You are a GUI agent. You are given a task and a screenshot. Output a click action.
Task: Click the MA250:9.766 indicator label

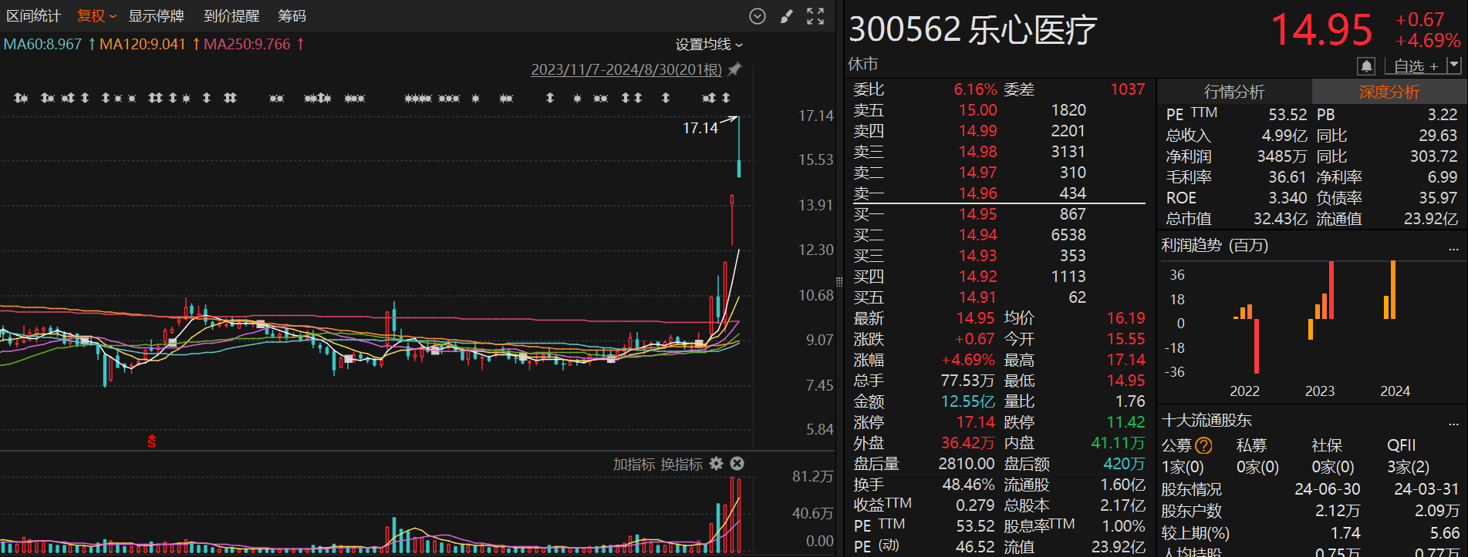point(247,44)
